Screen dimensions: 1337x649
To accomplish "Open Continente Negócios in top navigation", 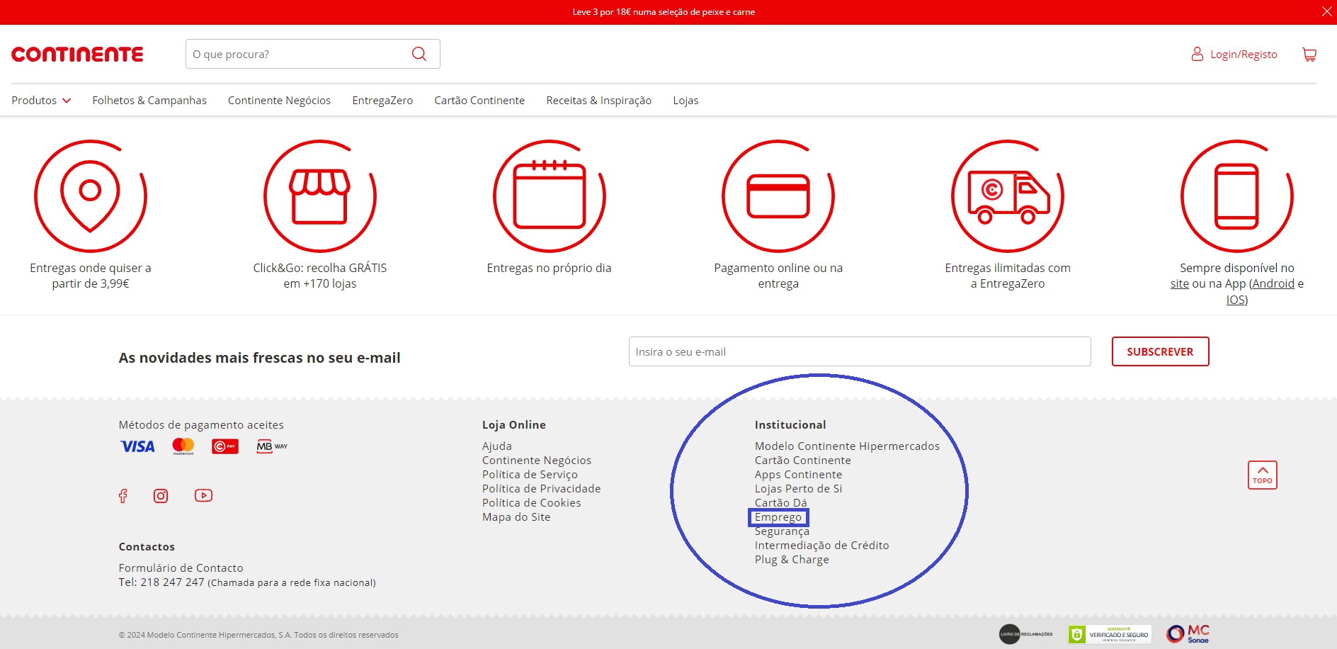I will coord(279,101).
